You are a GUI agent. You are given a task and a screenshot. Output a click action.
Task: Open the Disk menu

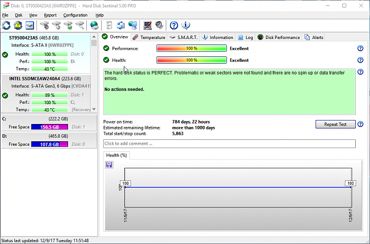coord(18,15)
